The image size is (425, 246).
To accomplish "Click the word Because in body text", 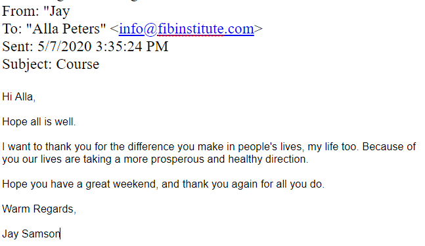I will 383,147.
